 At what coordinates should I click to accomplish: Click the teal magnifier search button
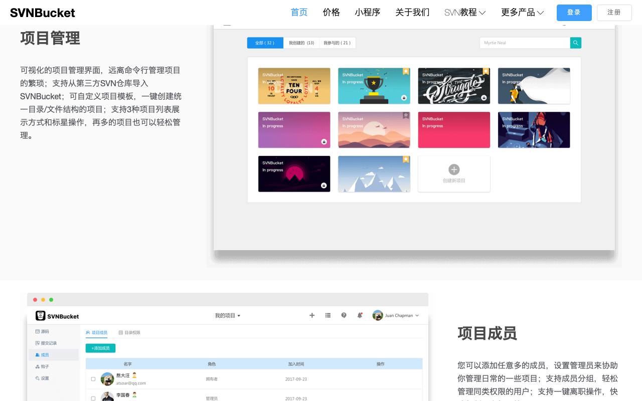pos(576,43)
